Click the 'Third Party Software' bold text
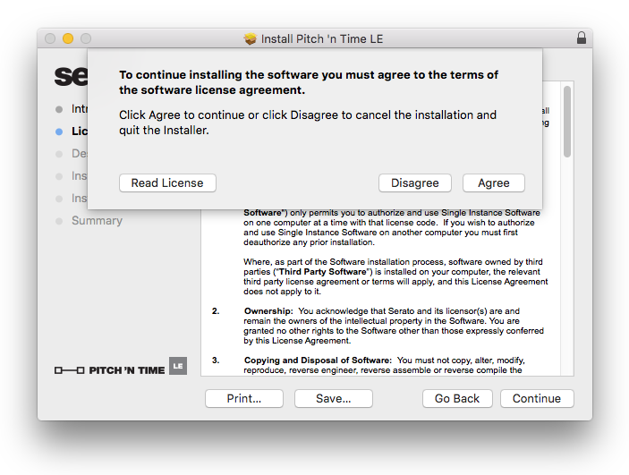 pos(322,272)
